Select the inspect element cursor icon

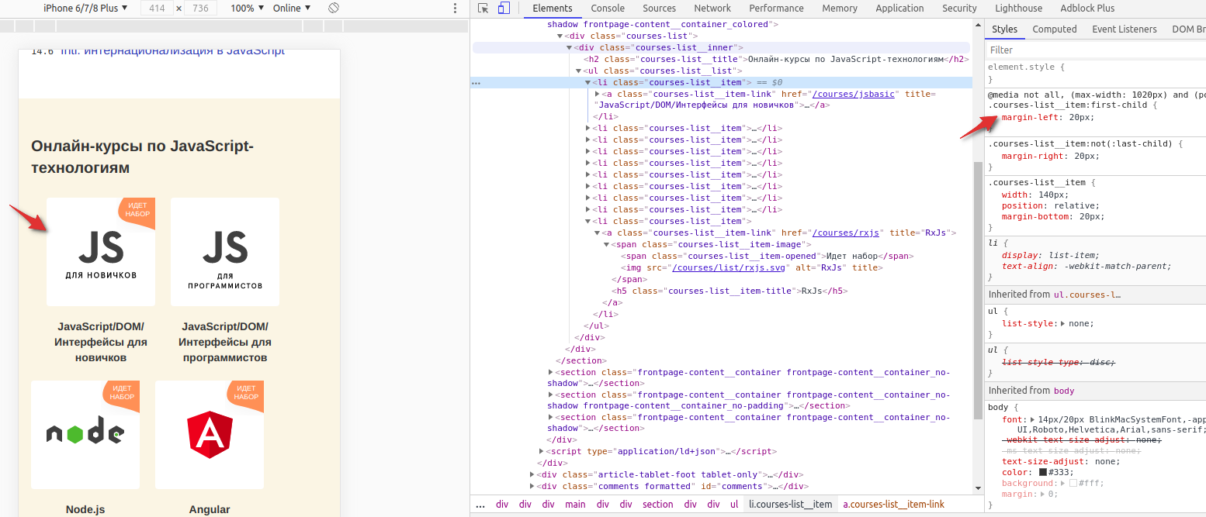[483, 8]
